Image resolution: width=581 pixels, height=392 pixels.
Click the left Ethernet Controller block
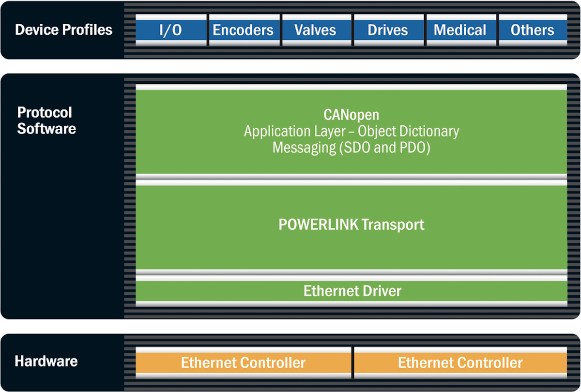(x=244, y=362)
